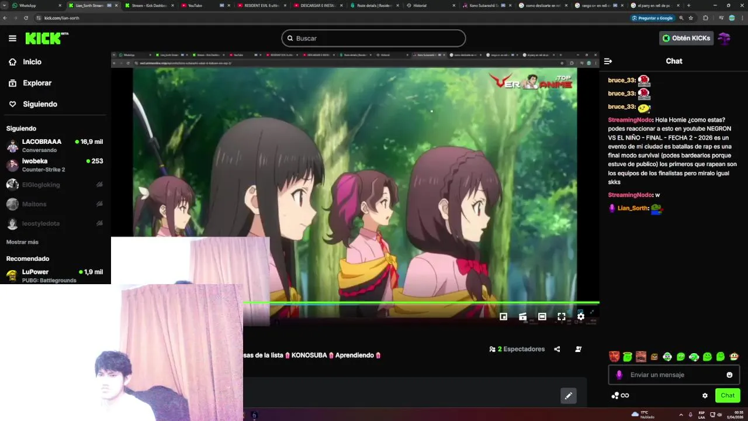Image resolution: width=748 pixels, height=421 pixels.
Task: Edit stream info with pencil button
Action: pos(568,396)
